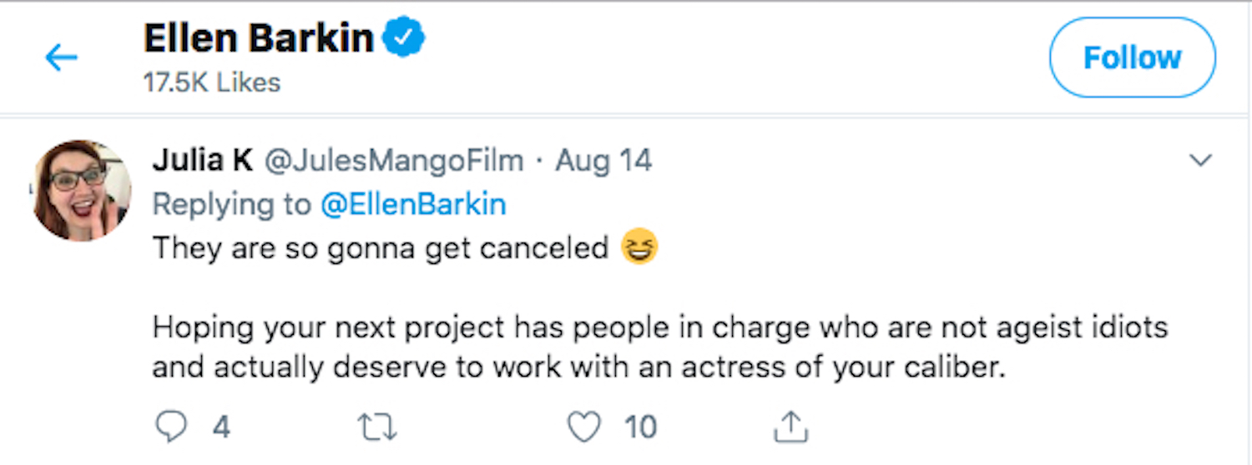The height and width of the screenshot is (465, 1252).
Task: Click the "They are so gonna get canceled" text
Action: pos(380,248)
